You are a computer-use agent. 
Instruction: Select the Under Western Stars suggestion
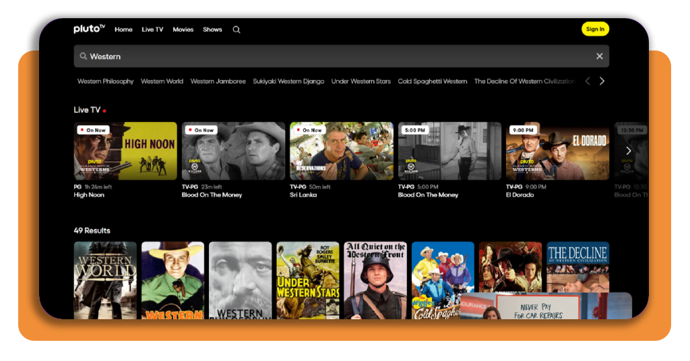361,81
